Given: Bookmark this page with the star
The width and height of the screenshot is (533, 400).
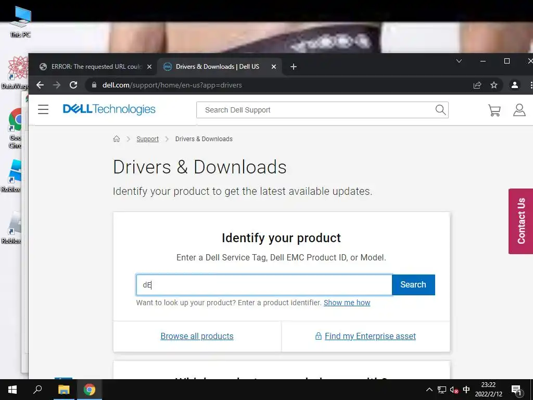Looking at the screenshot, I should click(494, 85).
